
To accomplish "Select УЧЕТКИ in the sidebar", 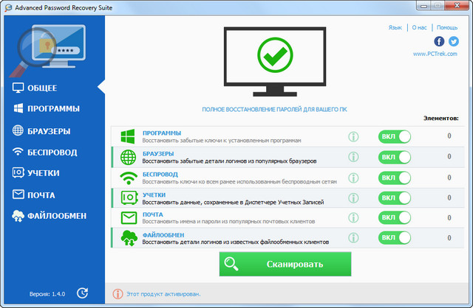I will pos(36,172).
